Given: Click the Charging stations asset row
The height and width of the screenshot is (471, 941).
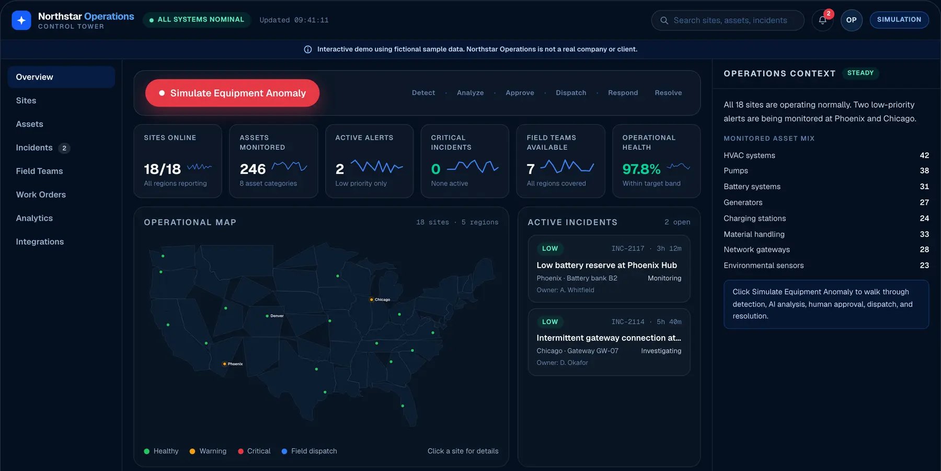Looking at the screenshot, I should coord(826,219).
